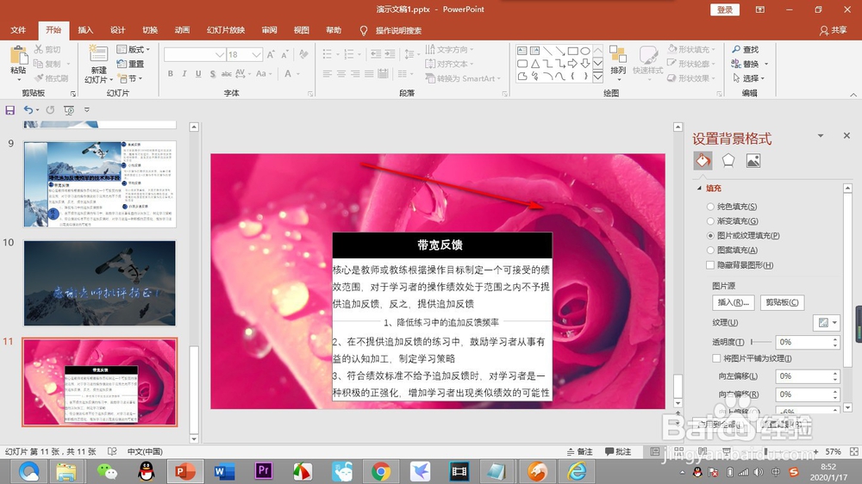862x484 pixels.
Task: Increase font size with larger A icon
Action: pos(271,54)
